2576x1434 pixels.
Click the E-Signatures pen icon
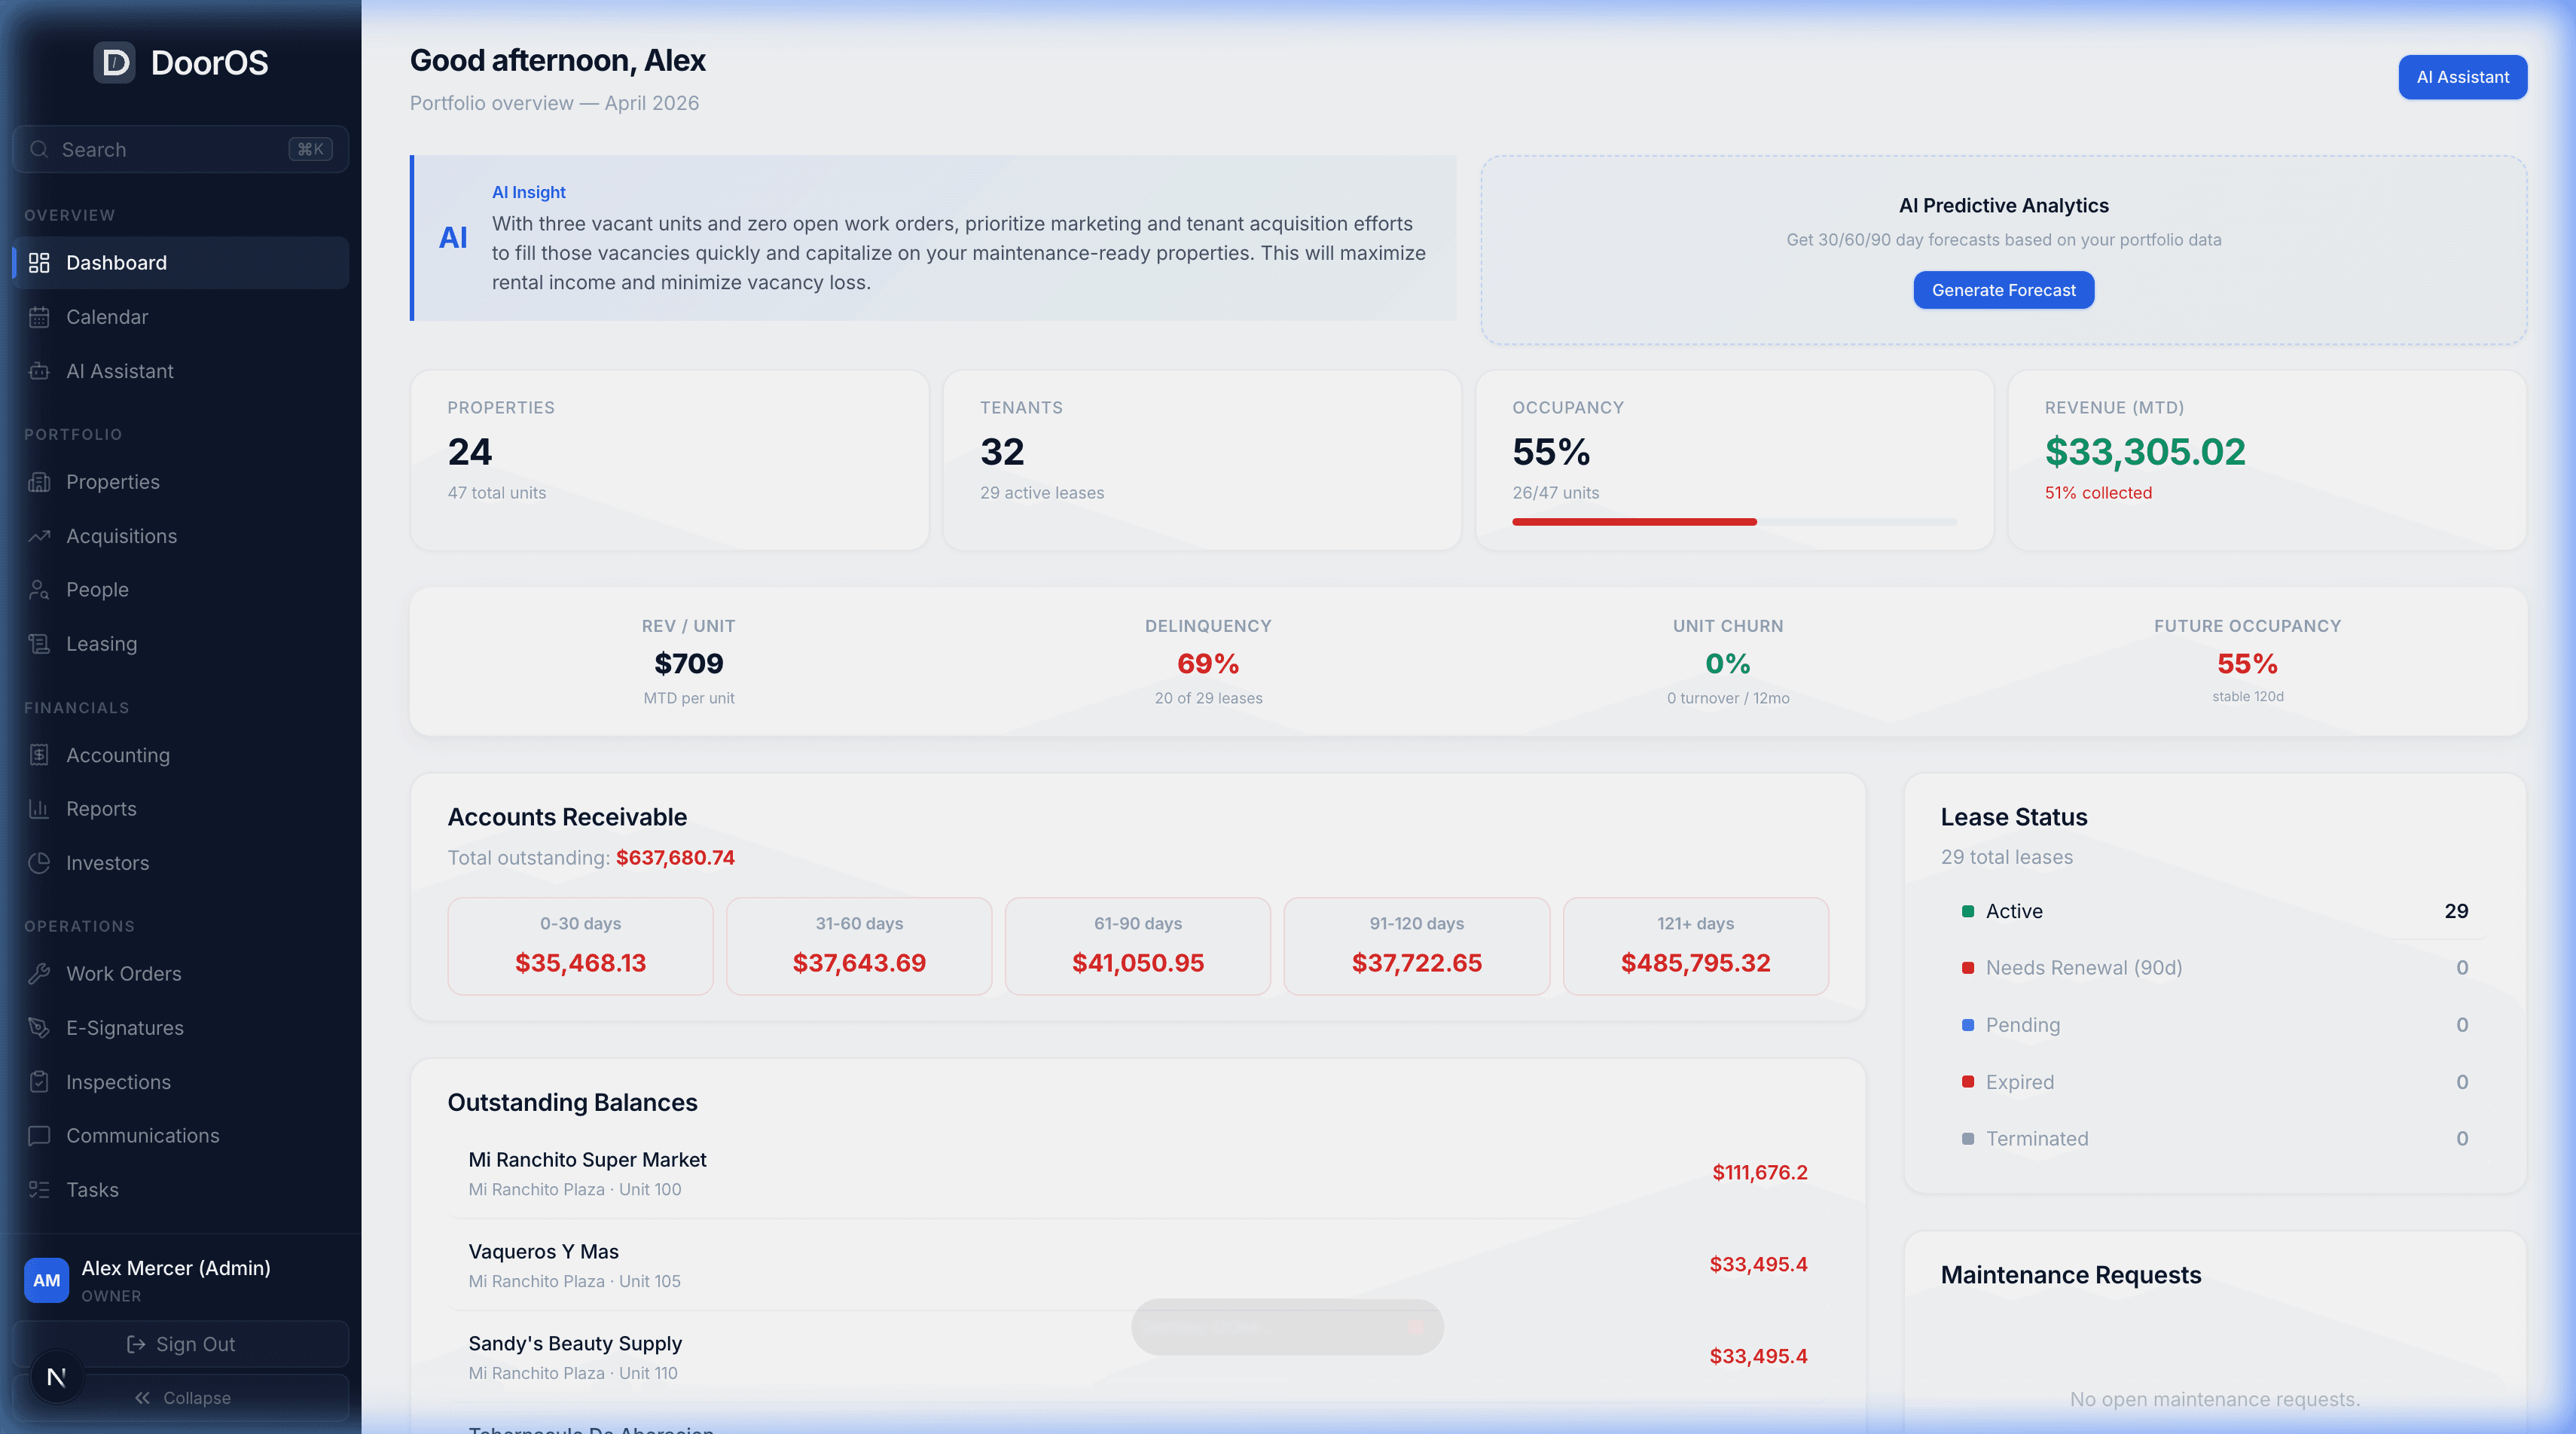pyautogui.click(x=39, y=1028)
